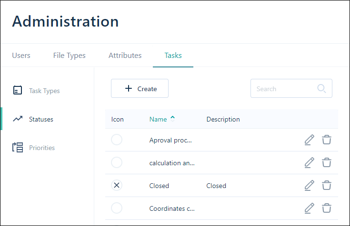The image size is (350, 226).
Task: Select Statuses in the sidebar
Action: pyautogui.click(x=41, y=119)
